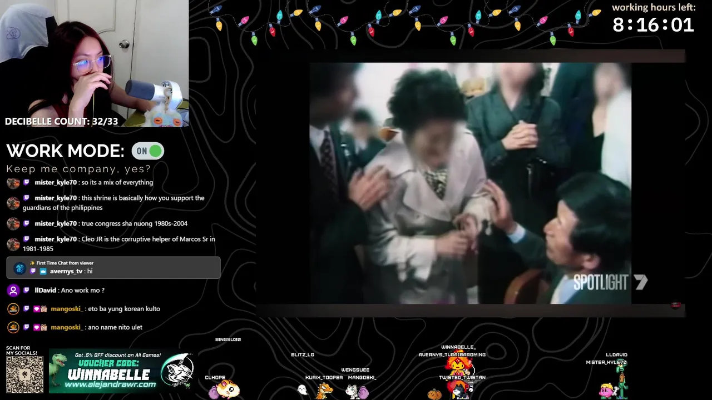Click 'ano name nito ulet' message text
Screen dimensions: 712x400
click(x=115, y=327)
